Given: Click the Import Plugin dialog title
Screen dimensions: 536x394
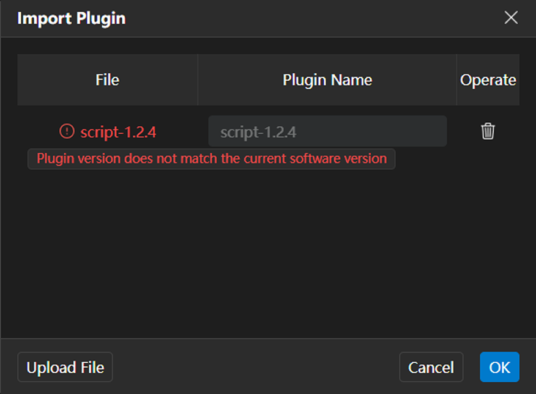Looking at the screenshot, I should click(71, 18).
